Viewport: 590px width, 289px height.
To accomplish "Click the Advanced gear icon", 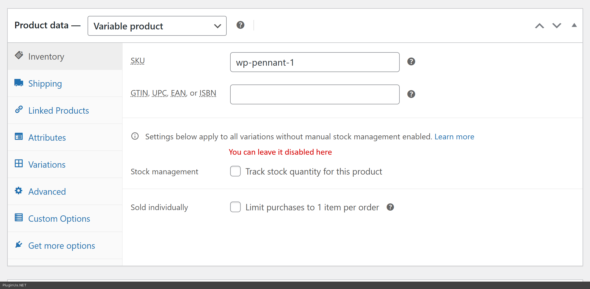I will (19, 191).
